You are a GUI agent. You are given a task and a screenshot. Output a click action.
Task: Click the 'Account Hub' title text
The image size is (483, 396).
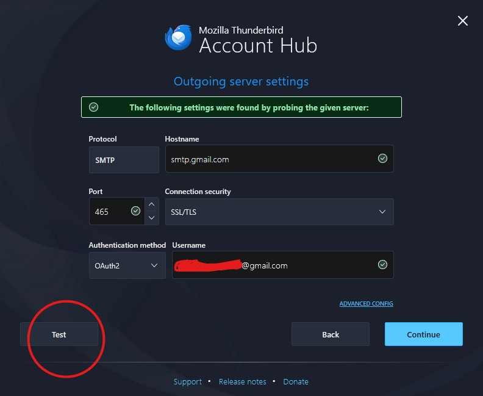pos(258,46)
